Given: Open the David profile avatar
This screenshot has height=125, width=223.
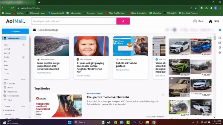Looking at the screenshot, I should click(195, 21).
